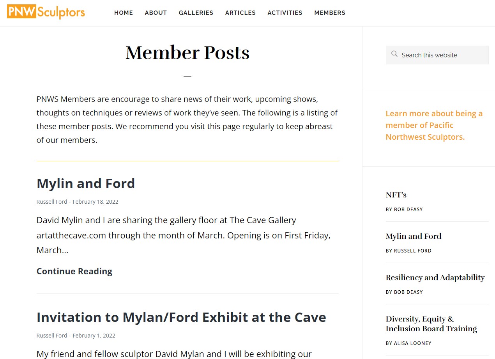495x359 pixels.
Task: Open the HOME menu item
Action: [x=124, y=13]
